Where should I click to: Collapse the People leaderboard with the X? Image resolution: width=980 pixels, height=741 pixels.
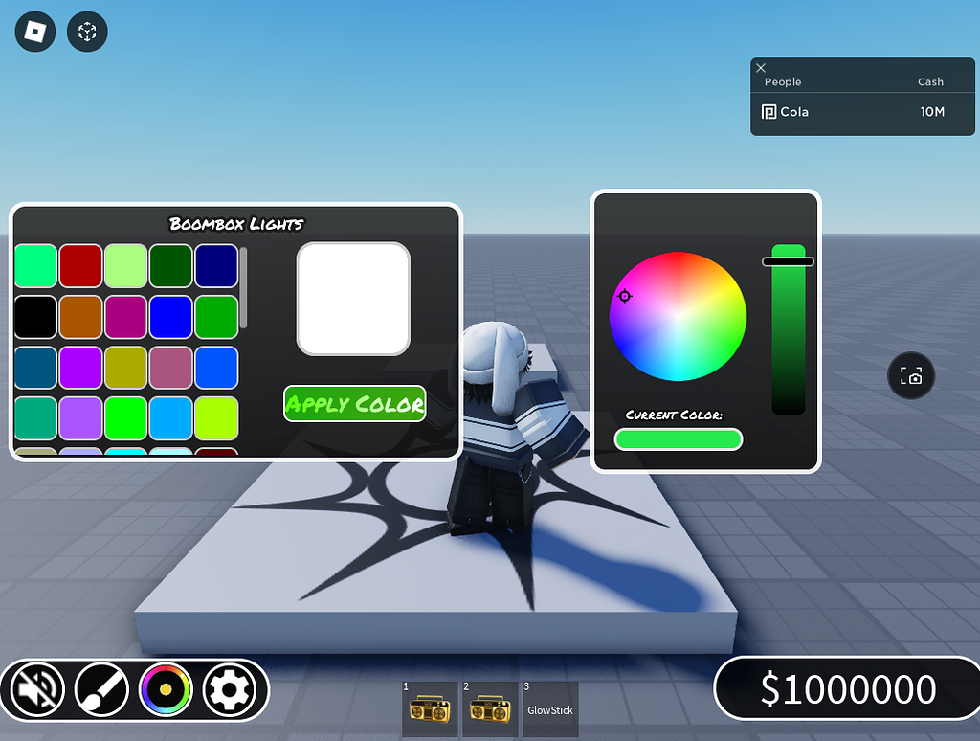click(761, 68)
